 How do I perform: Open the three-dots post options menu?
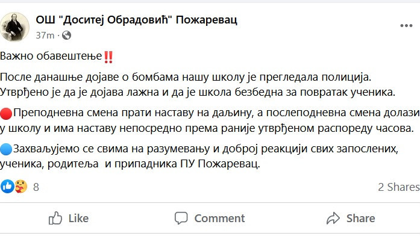[406, 26]
